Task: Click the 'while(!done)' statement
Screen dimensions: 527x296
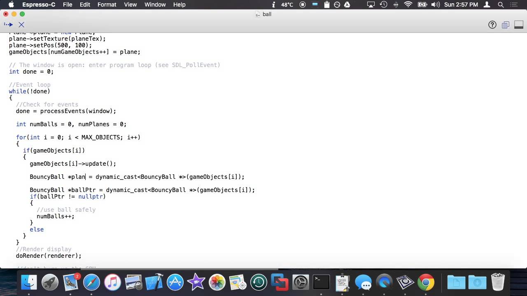Action: point(30,91)
